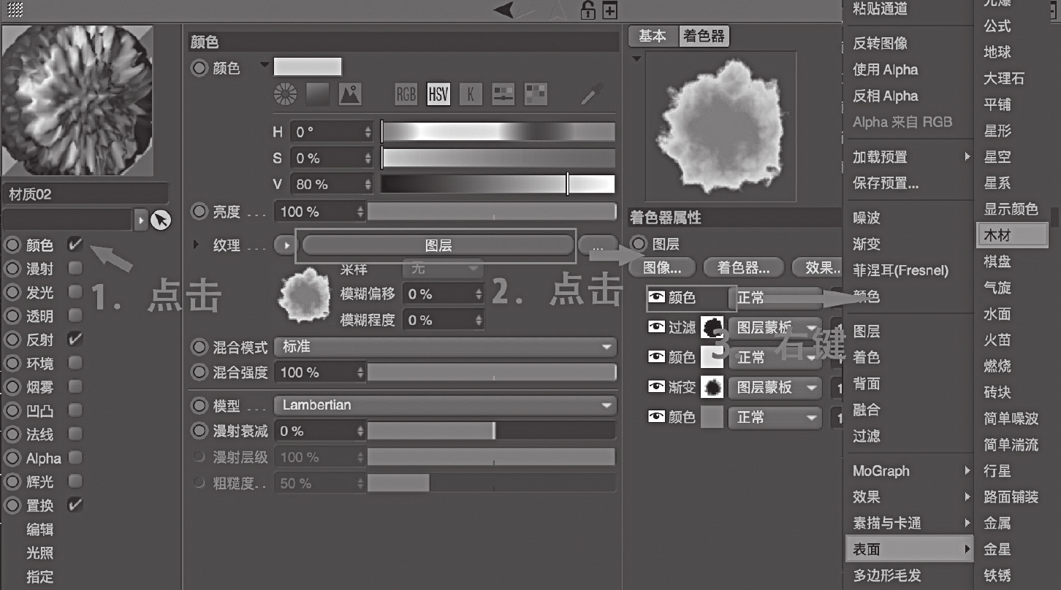Image resolution: width=1061 pixels, height=590 pixels.
Task: Open the 混合模式 标准 dropdown
Action: coord(446,347)
